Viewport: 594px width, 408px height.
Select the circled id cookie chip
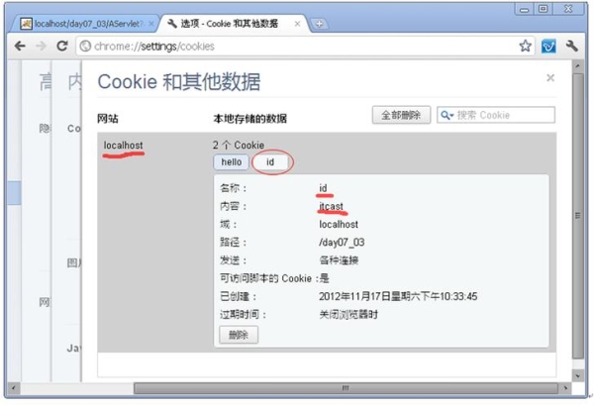click(270, 162)
